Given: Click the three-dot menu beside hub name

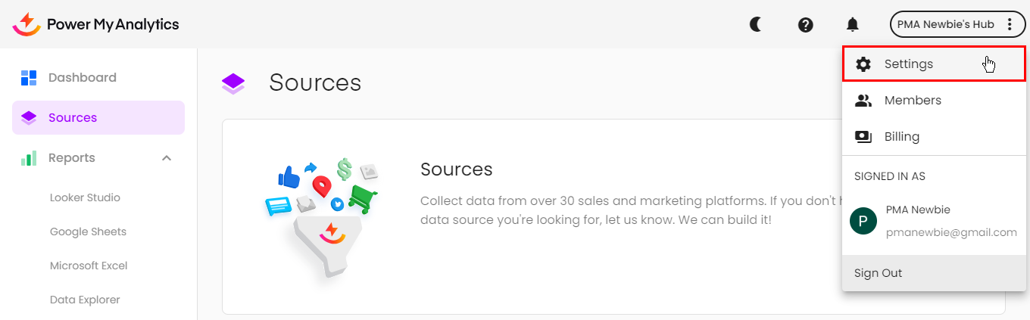Looking at the screenshot, I should 1010,24.
